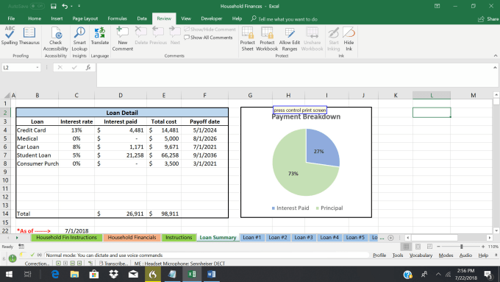
Task: Open the Thesaurus tool
Action: coord(29,36)
